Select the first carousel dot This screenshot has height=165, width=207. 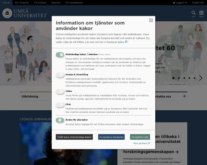173,78
